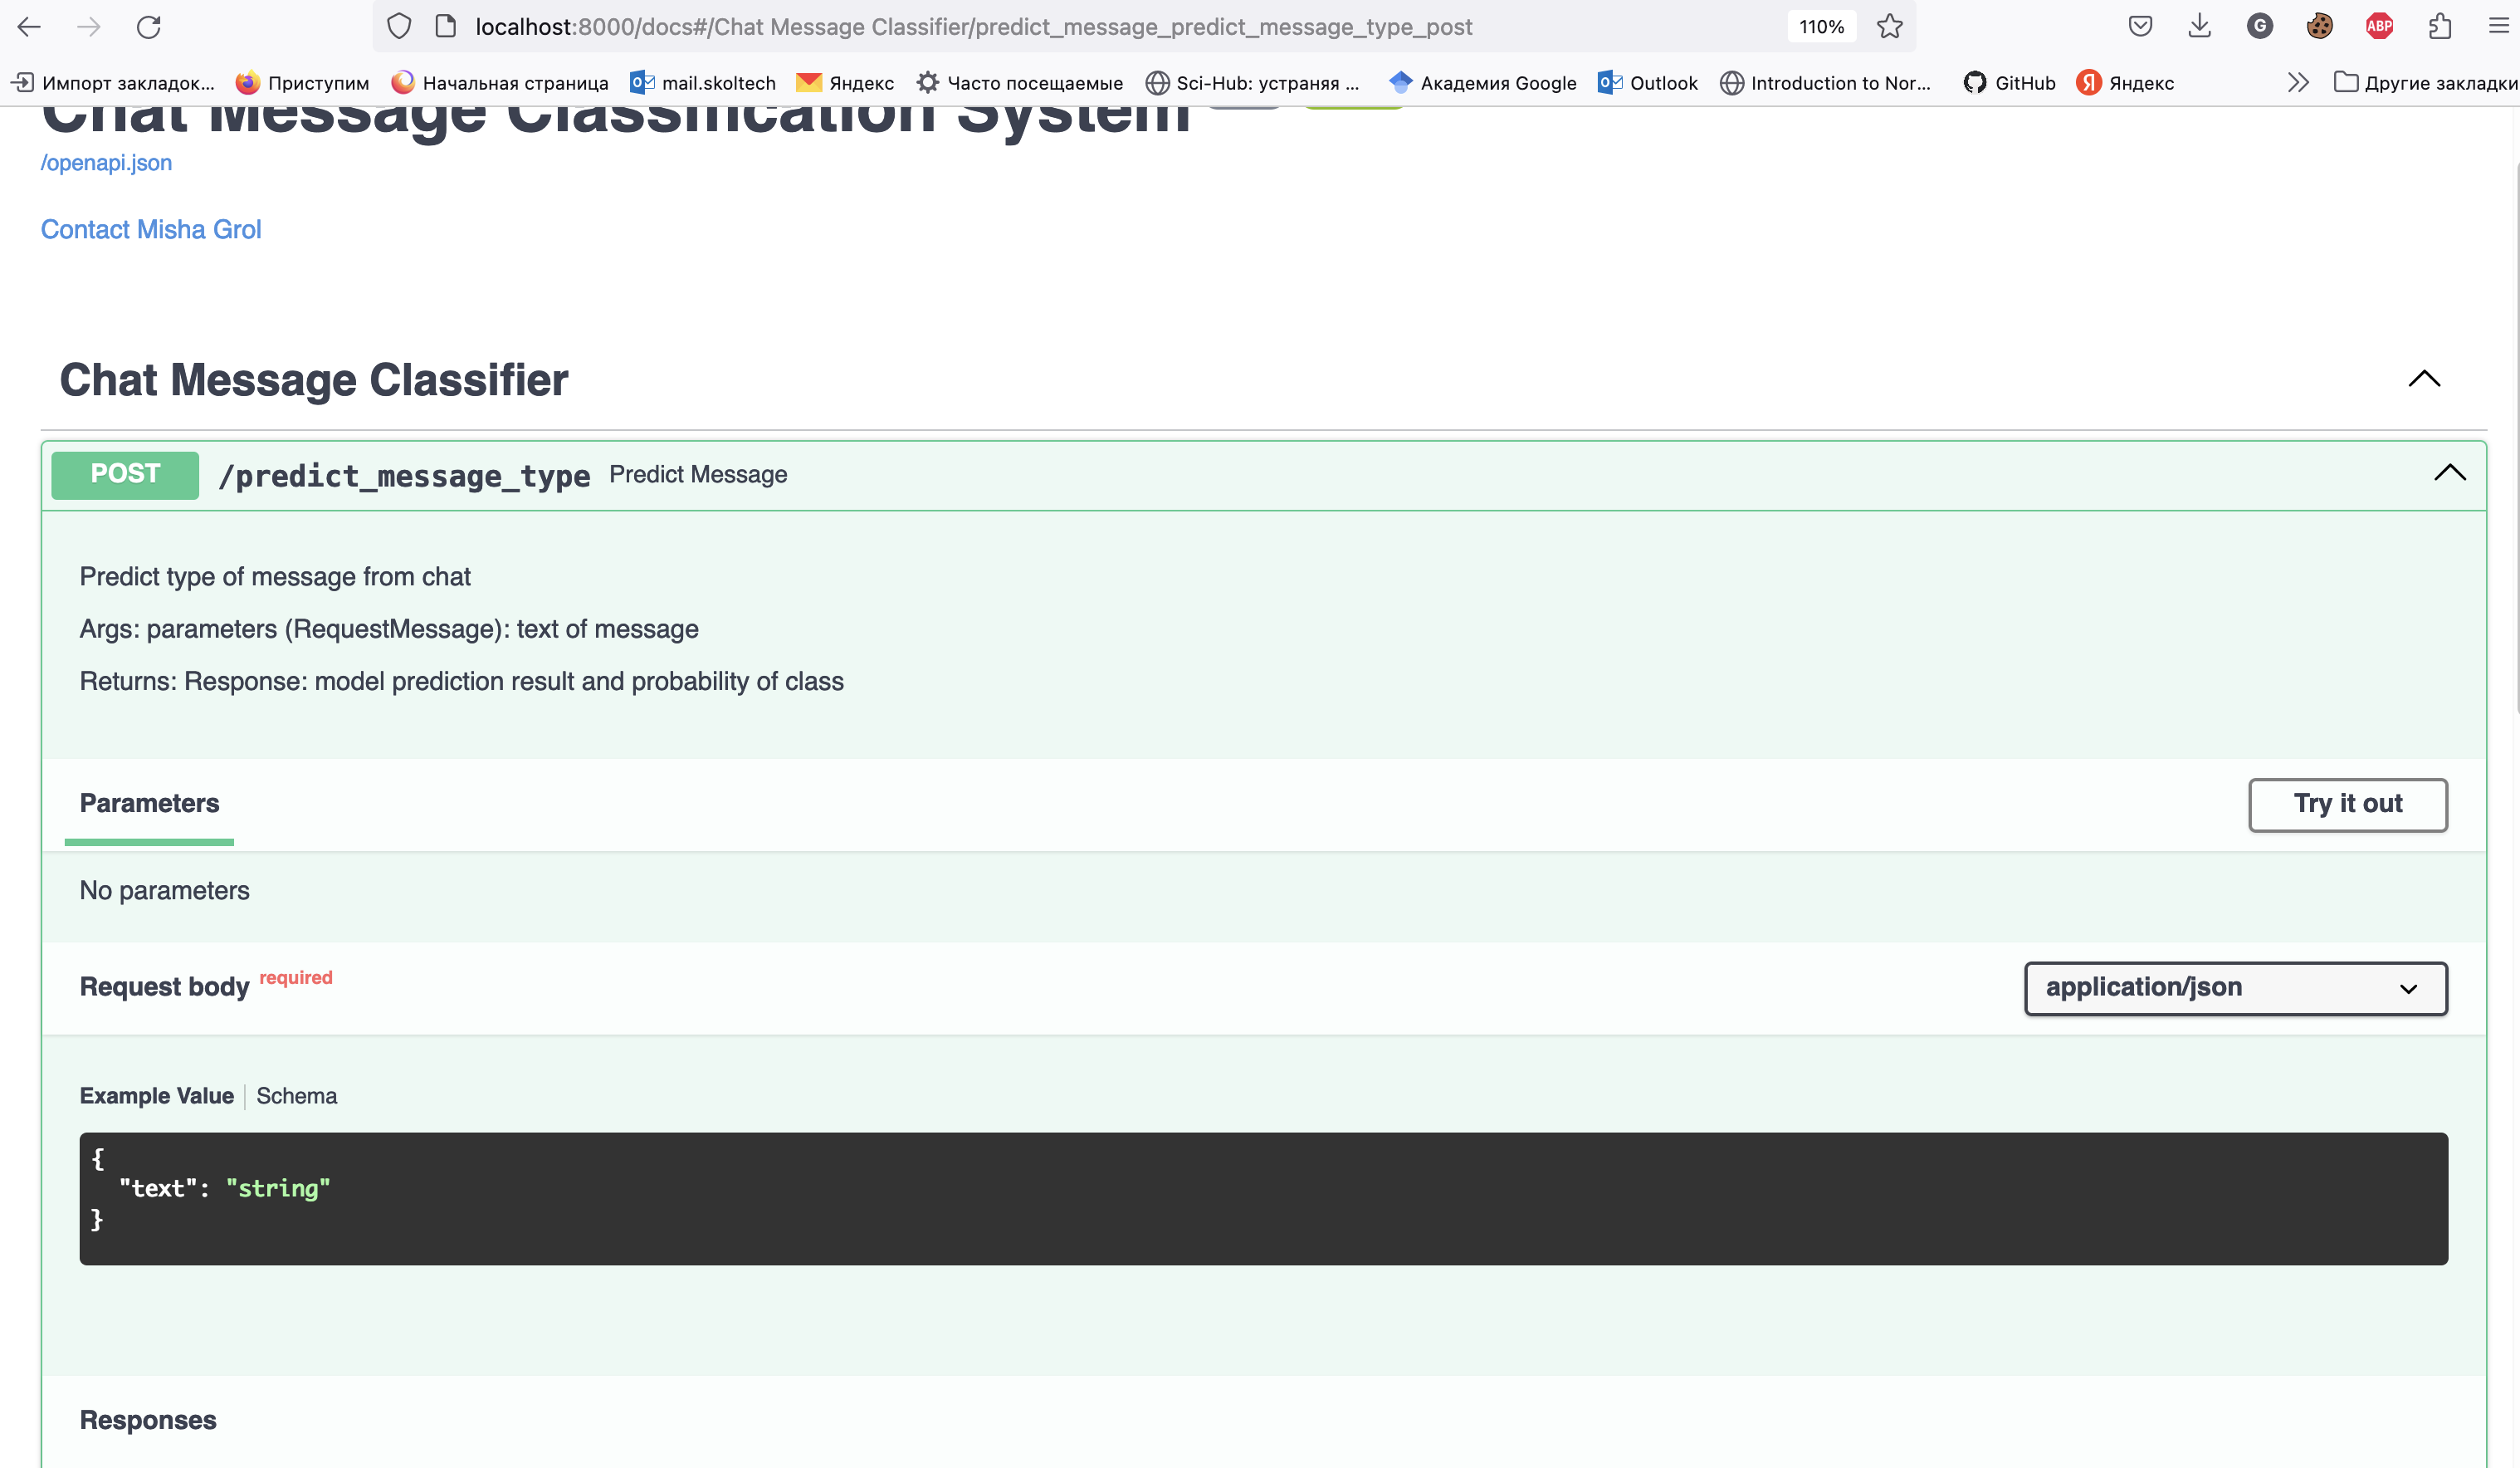
Task: Click the 110% zoom level indicator
Action: point(1821,27)
